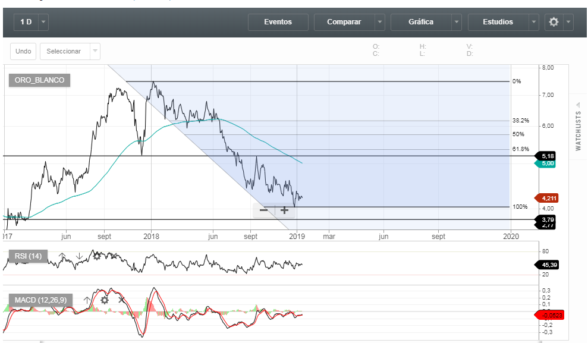The image size is (588, 343).
Task: Zoom in with the plus button
Action: 285,210
